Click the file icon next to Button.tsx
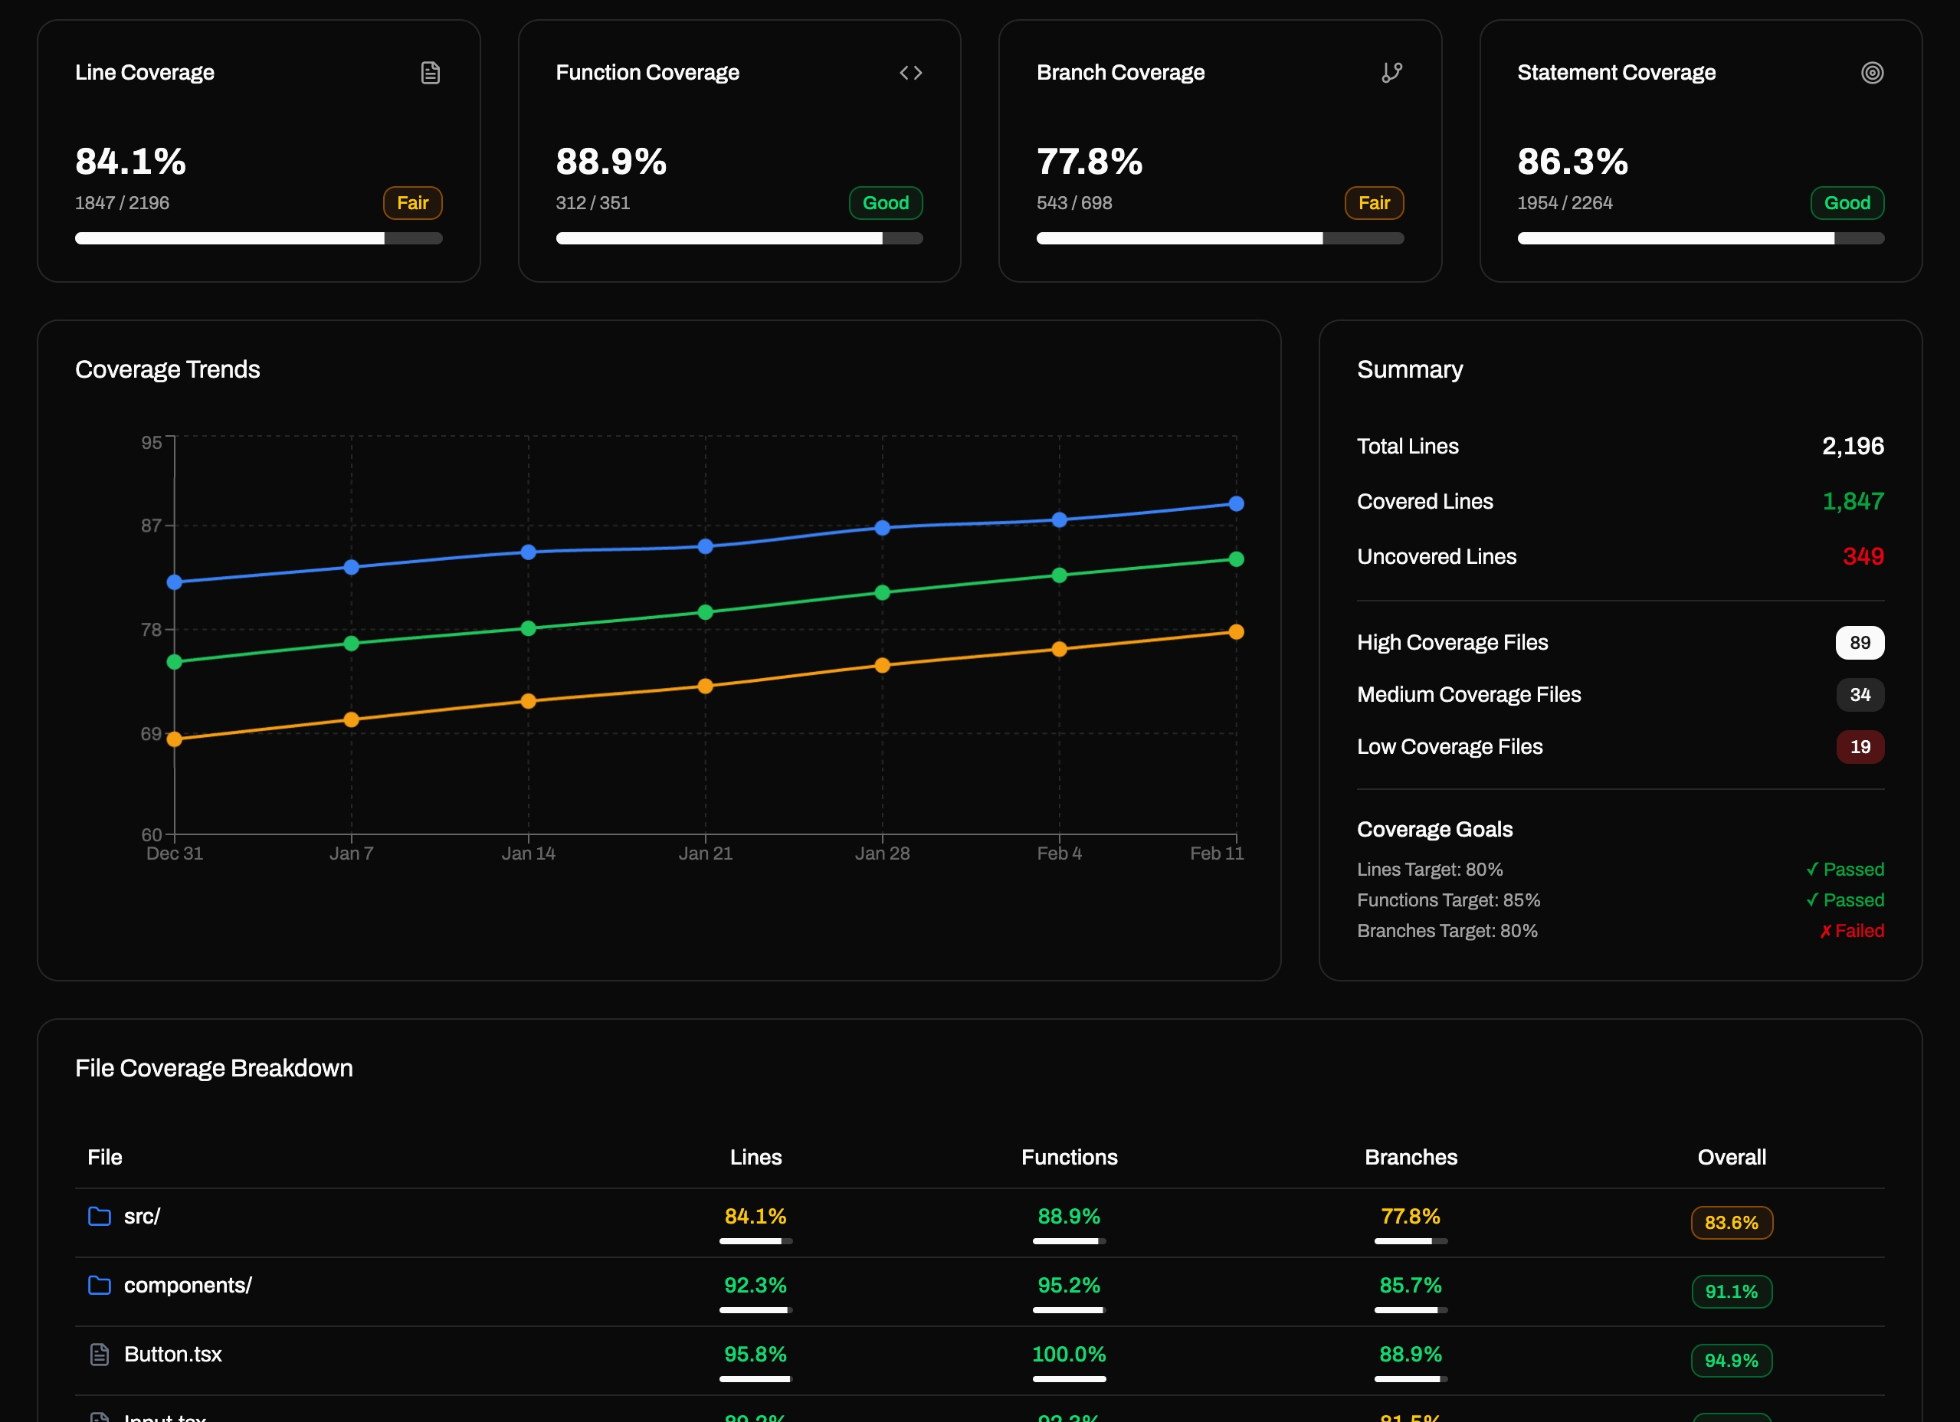The width and height of the screenshot is (1960, 1422). click(x=100, y=1354)
